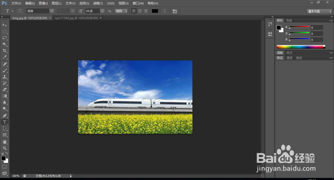Change screen mode at toolbox bottom

[x=4, y=173]
